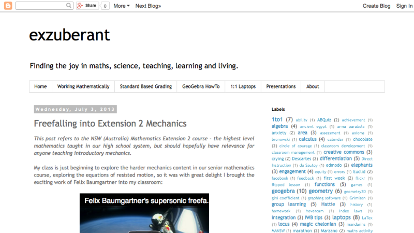Select the gini coefficient label
The width and height of the screenshot is (414, 233).
tap(285, 198)
